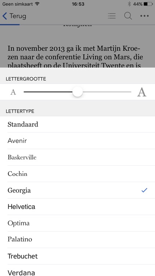Tap the search magnifier icon
This screenshot has width=155, height=276.
click(x=128, y=16)
